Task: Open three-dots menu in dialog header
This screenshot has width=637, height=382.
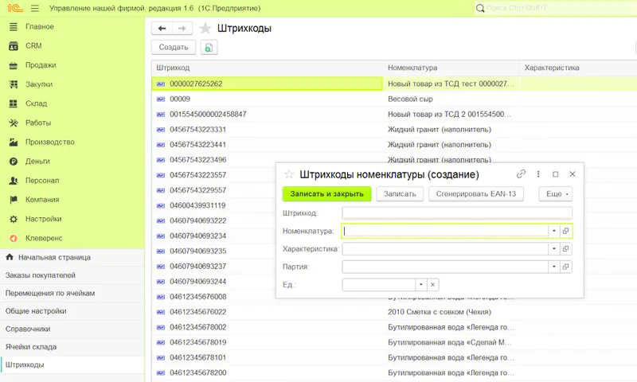Action: (539, 173)
